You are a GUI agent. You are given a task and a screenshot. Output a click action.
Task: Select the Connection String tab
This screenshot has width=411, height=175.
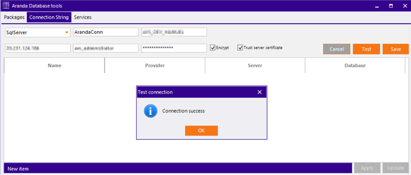pyautogui.click(x=49, y=17)
